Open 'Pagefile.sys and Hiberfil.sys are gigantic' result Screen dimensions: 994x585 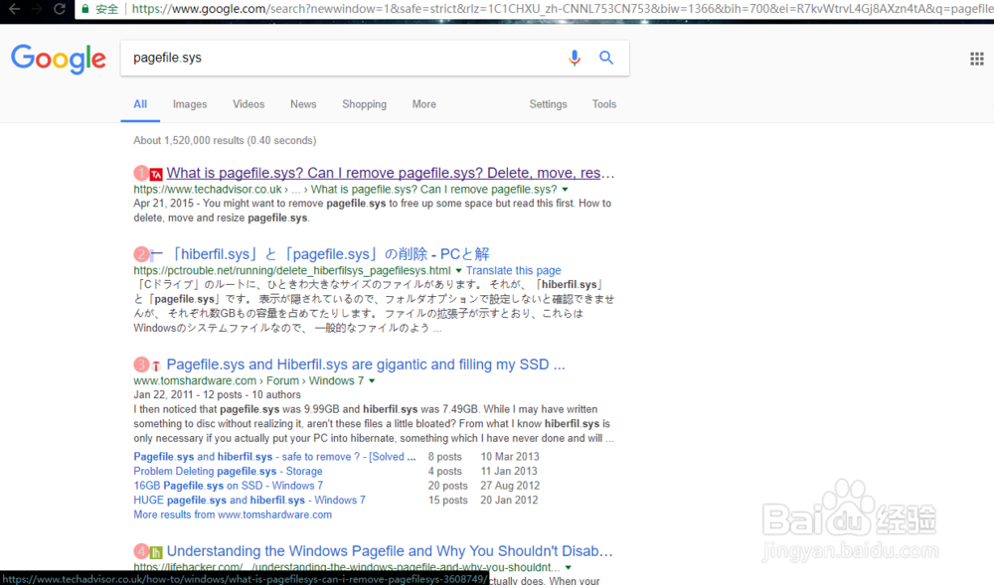click(x=366, y=365)
